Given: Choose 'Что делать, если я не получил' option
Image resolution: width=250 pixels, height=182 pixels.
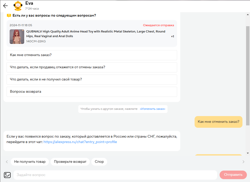Looking at the screenshot, I should (92, 79).
